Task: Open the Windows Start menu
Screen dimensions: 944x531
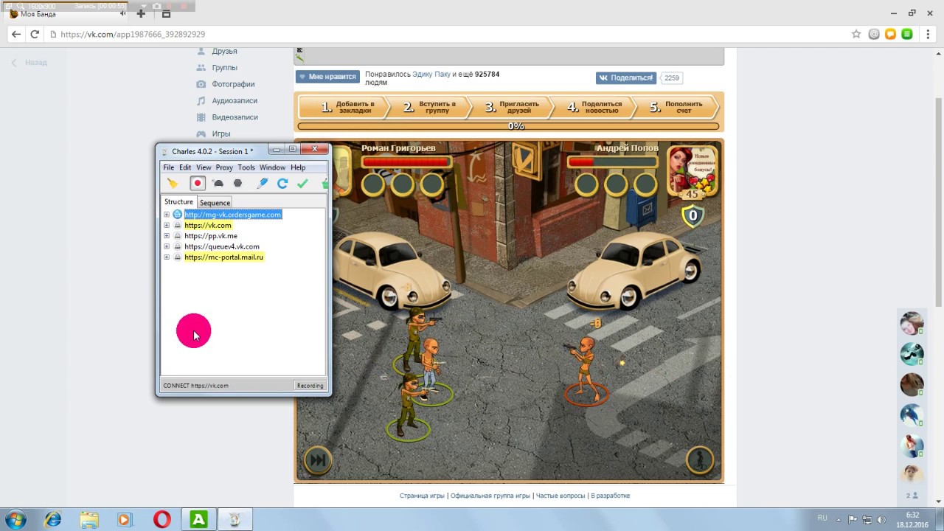Action: click(15, 519)
